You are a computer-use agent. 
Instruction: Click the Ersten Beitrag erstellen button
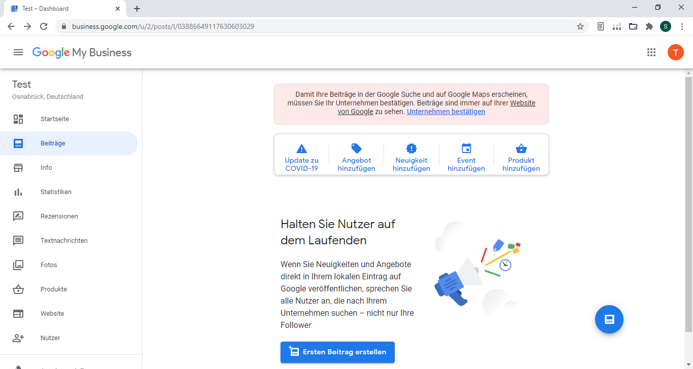point(337,352)
